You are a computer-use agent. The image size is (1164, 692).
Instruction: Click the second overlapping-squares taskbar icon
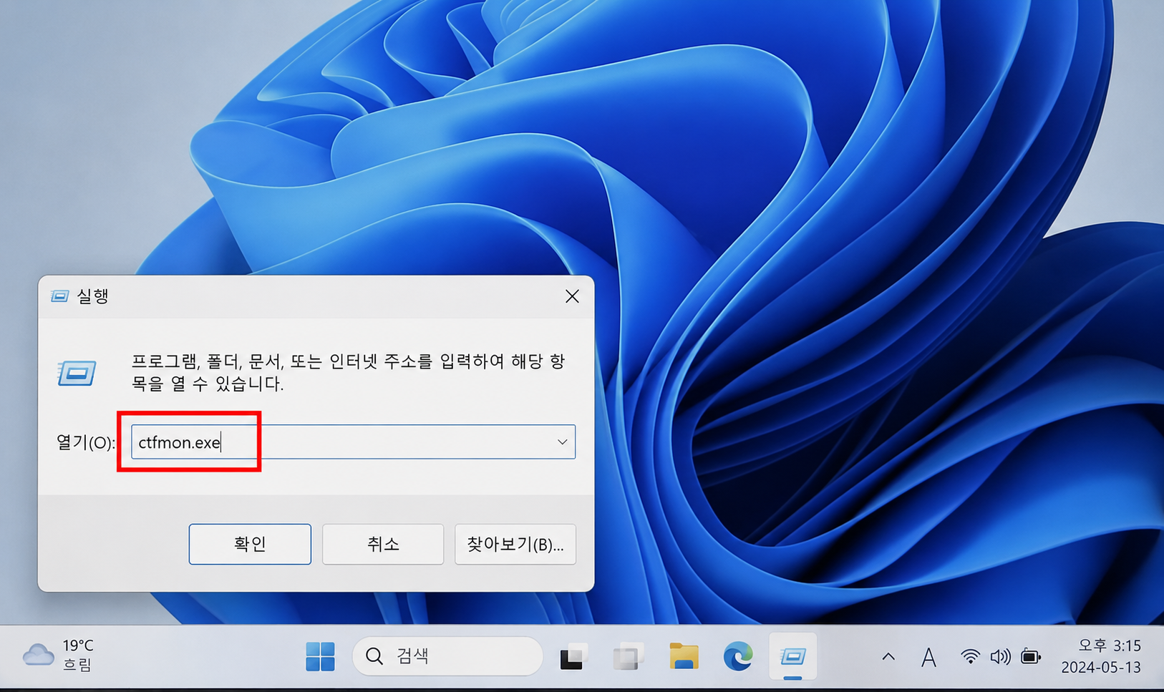pos(628,656)
